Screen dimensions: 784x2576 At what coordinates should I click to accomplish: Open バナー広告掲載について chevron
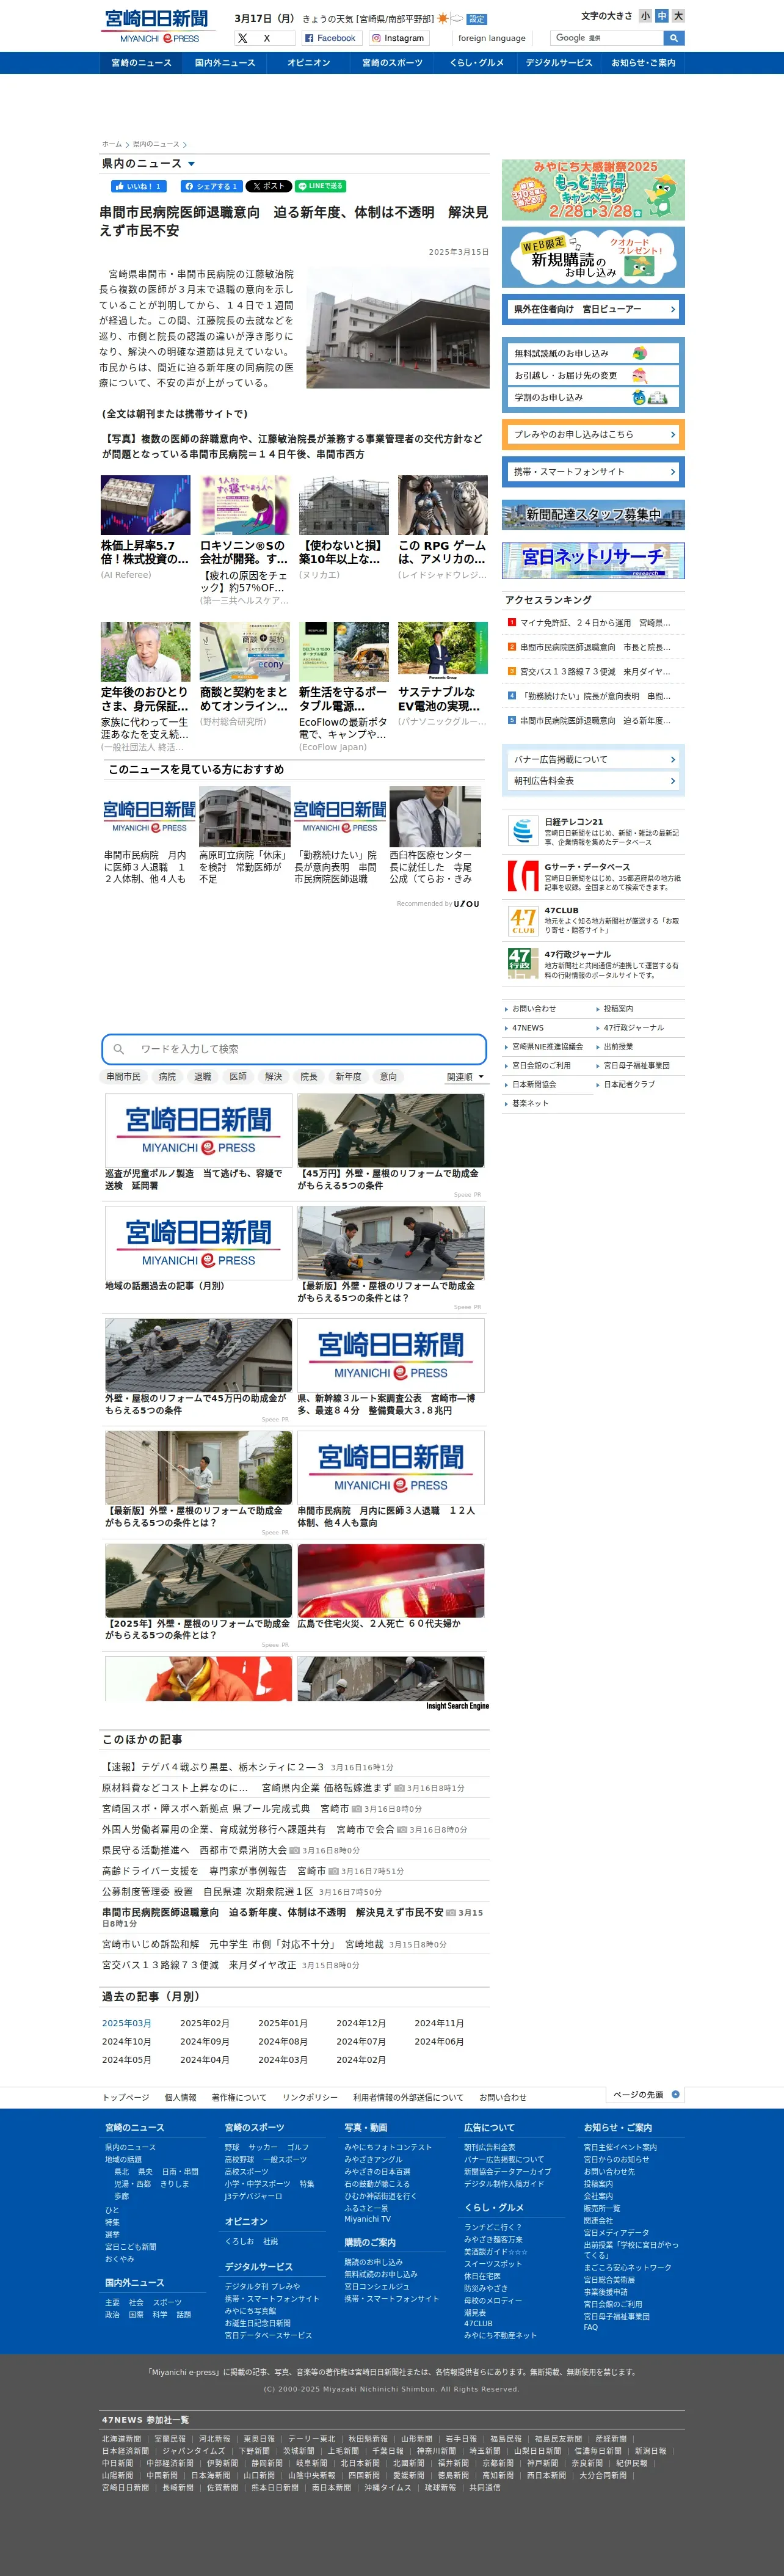click(672, 760)
